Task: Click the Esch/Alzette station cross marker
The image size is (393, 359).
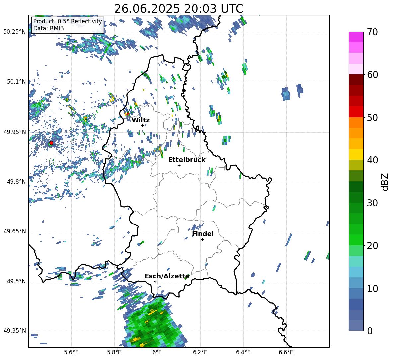Action: (x=155, y=282)
